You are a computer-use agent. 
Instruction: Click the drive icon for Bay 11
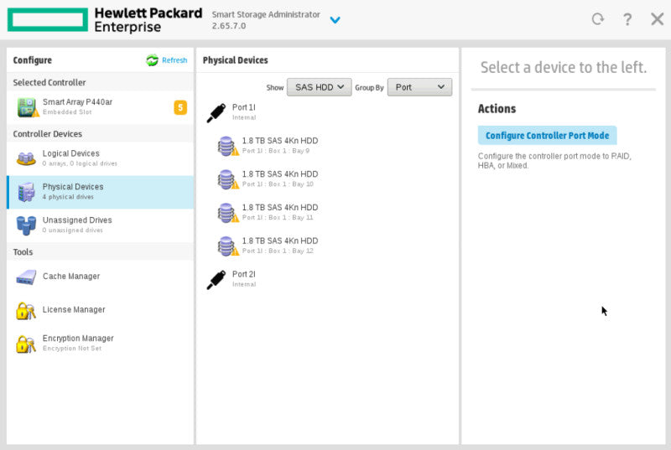[x=227, y=212]
